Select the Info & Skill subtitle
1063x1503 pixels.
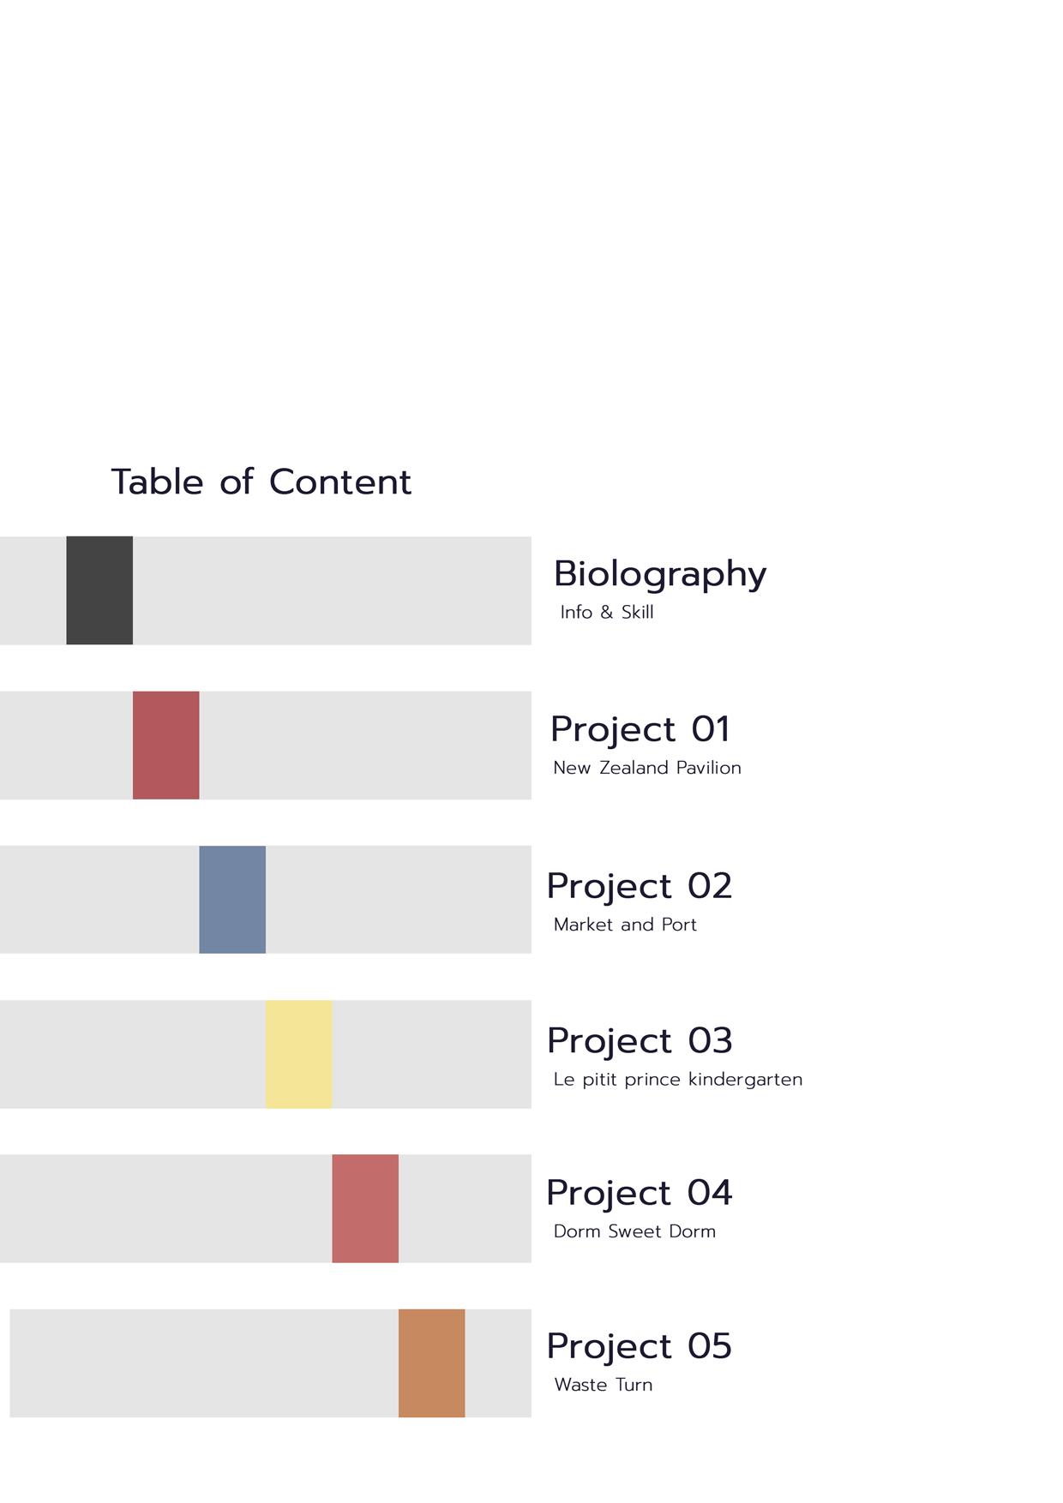pyautogui.click(x=607, y=612)
